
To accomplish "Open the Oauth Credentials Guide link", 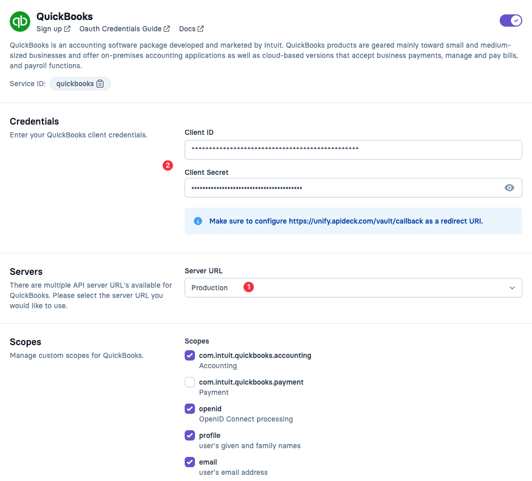I will 125,29.
